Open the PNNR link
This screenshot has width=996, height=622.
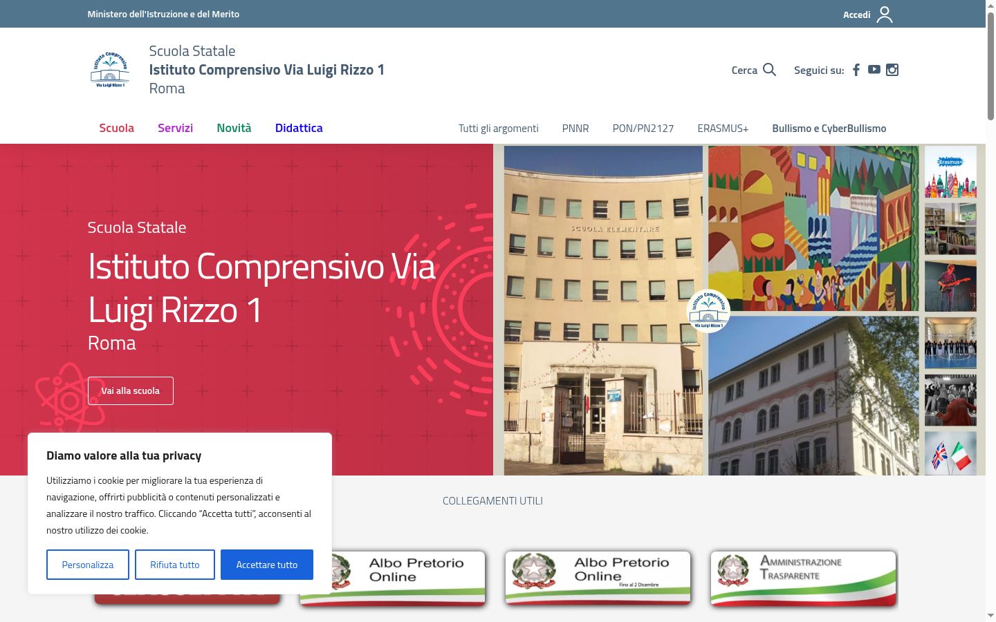(575, 129)
